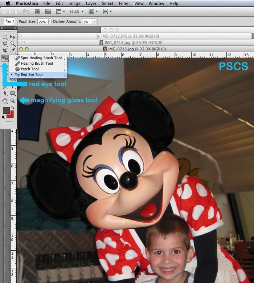Screen dimensions: 254x283
Task: Open the Photoshop application menu
Action: [27, 3]
